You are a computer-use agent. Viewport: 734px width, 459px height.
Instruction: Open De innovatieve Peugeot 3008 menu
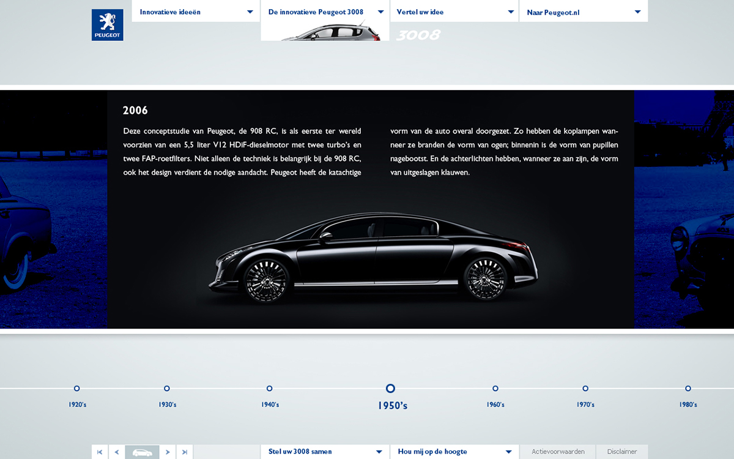tap(325, 12)
